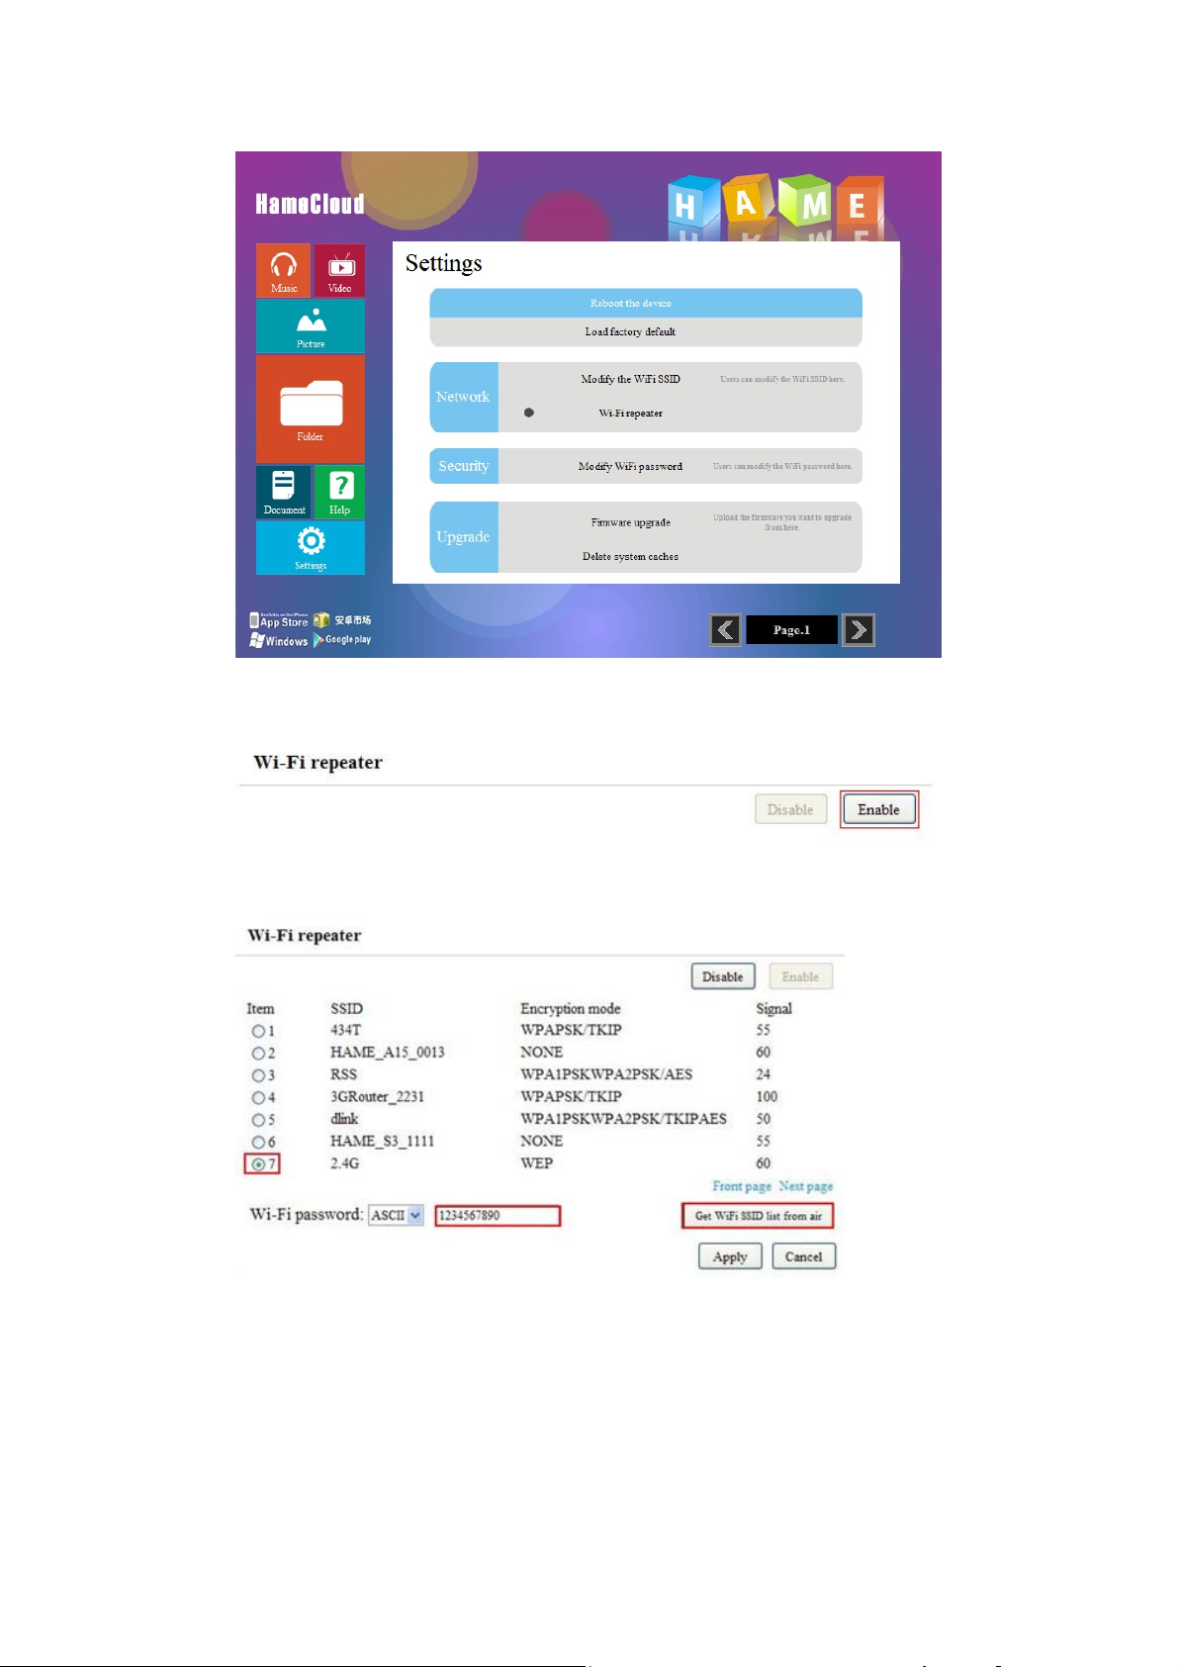
Task: Open the ASCII password format dropdown
Action: (x=396, y=1215)
